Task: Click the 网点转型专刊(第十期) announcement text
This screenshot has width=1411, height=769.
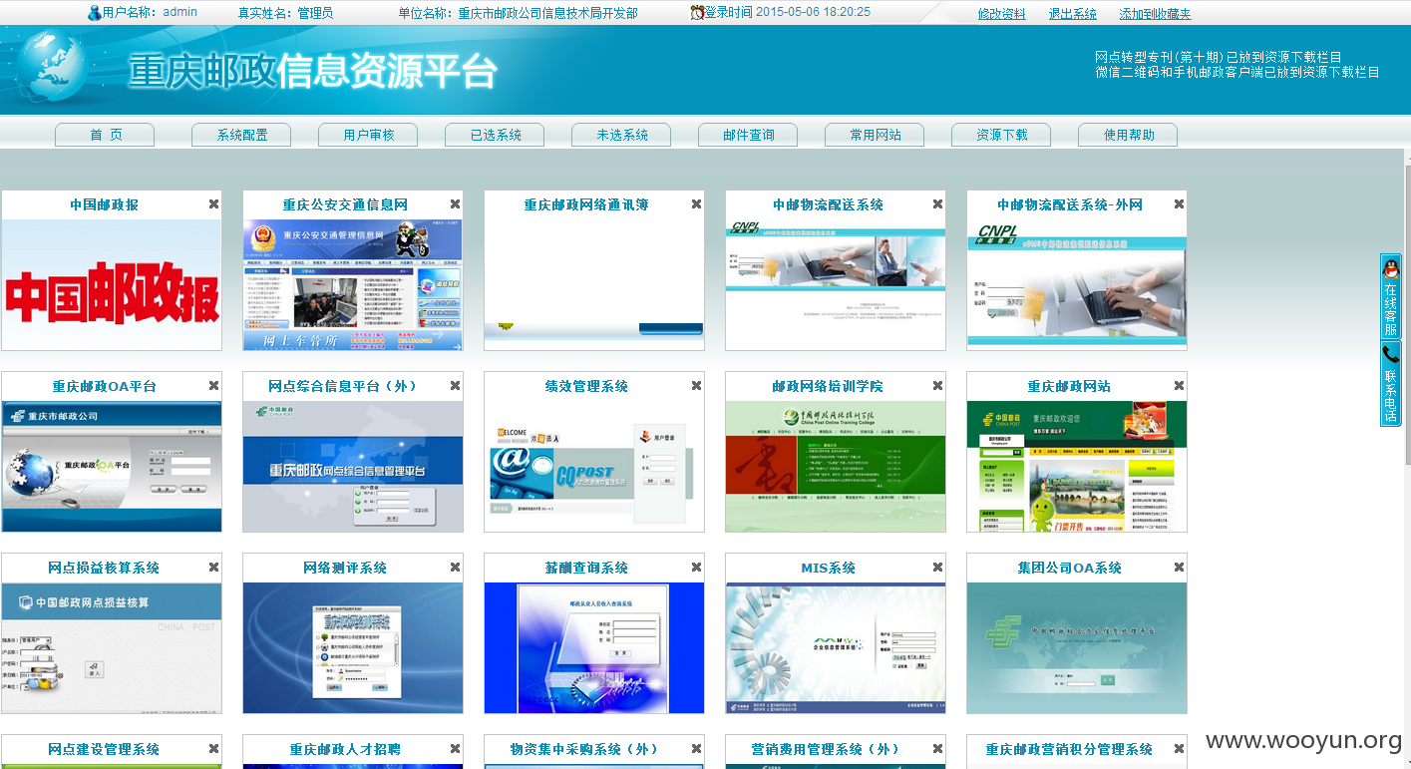Action: coord(1218,57)
